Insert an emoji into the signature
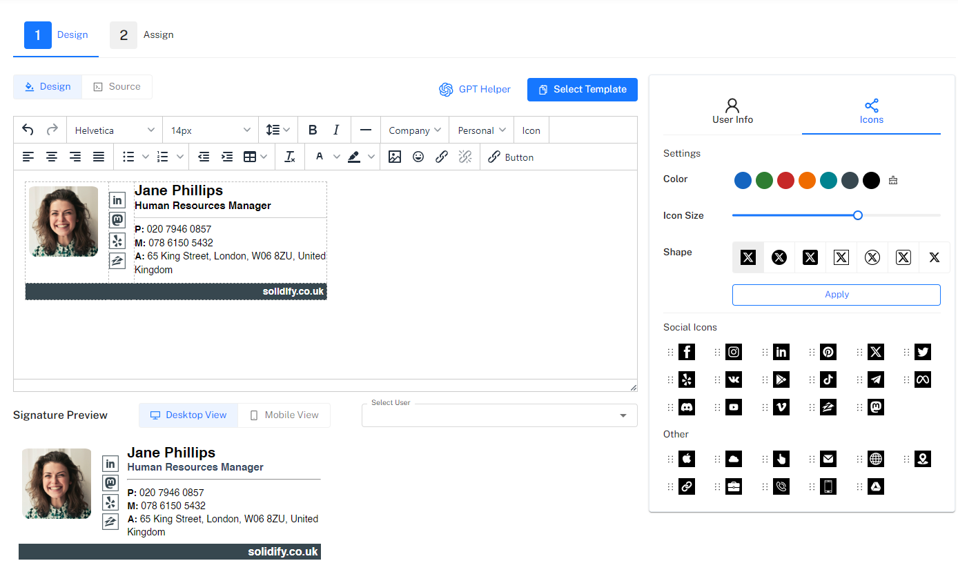 point(418,157)
